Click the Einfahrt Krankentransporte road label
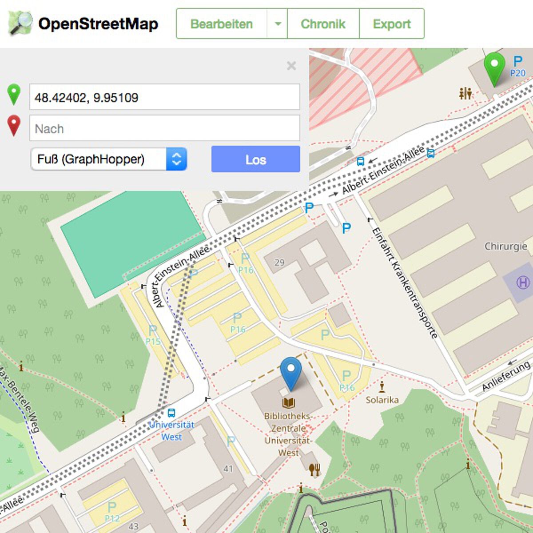Viewport: 533px width, 533px height. [x=405, y=282]
